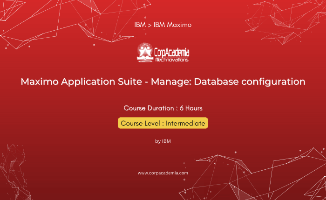Viewport: 326px width, 200px height.
Task: Select the course title 'Maximo Application Suite - Manage: Database configuration'
Action: point(163,81)
